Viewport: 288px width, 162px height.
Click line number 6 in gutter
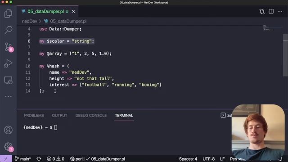click(29, 41)
